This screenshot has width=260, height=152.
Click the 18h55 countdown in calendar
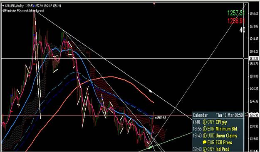pos(197,129)
